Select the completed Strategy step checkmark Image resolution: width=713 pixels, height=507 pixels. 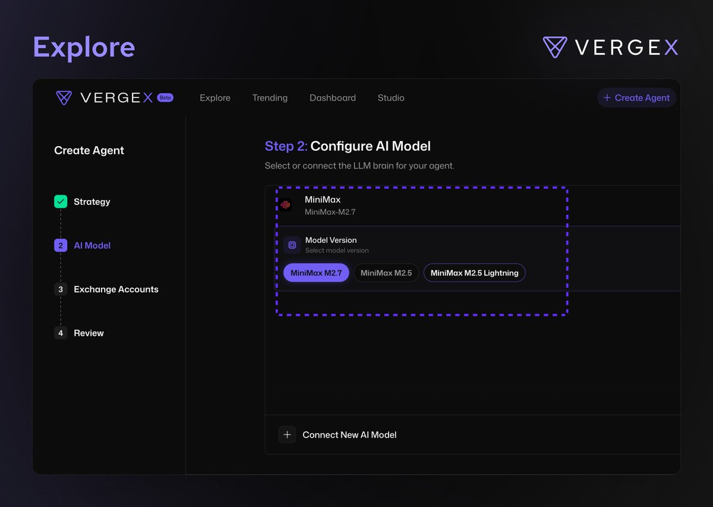pyautogui.click(x=61, y=202)
